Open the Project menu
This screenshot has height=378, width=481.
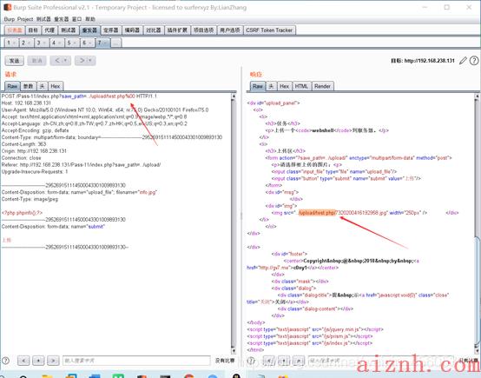click(25, 19)
